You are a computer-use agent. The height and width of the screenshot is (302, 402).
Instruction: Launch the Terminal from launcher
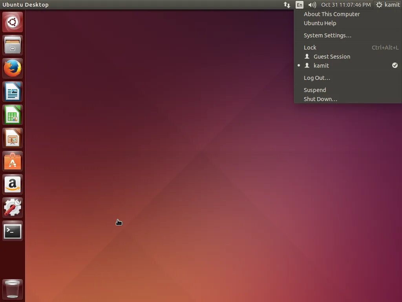[12, 231]
